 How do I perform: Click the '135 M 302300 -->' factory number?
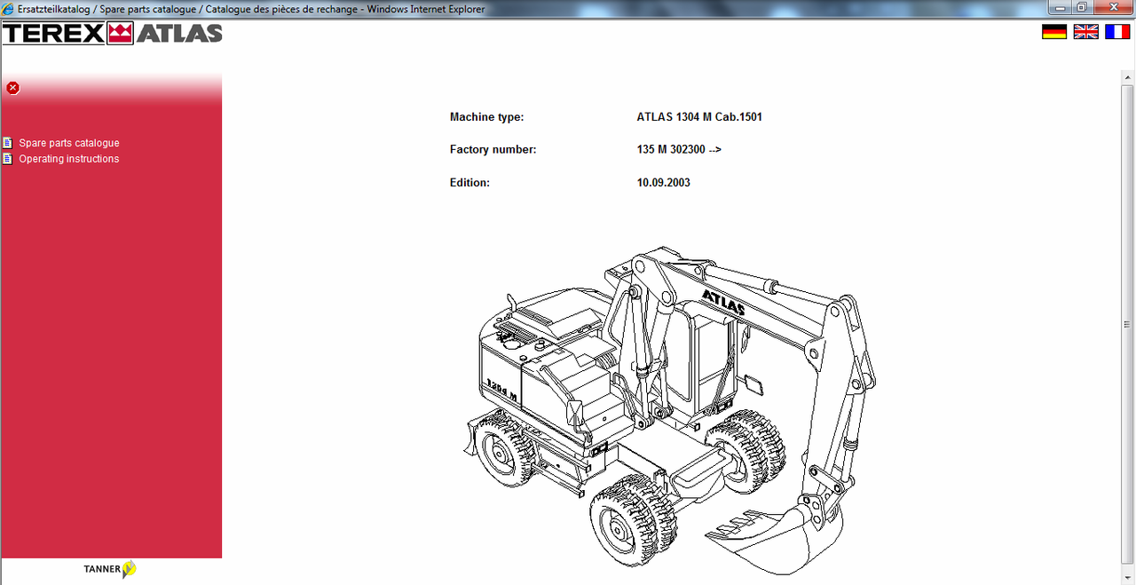tap(679, 150)
